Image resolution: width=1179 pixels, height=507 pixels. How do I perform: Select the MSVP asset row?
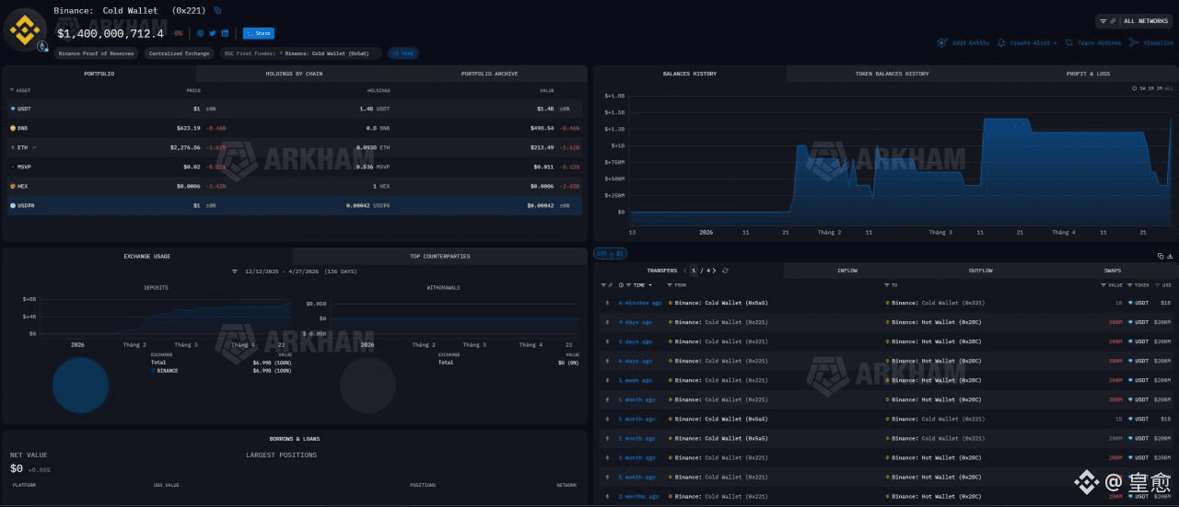coord(294,167)
